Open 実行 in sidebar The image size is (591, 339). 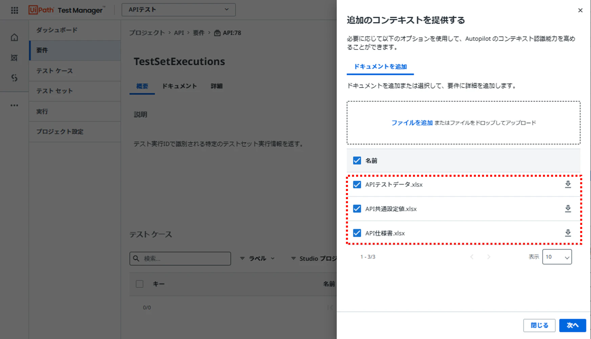75,111
